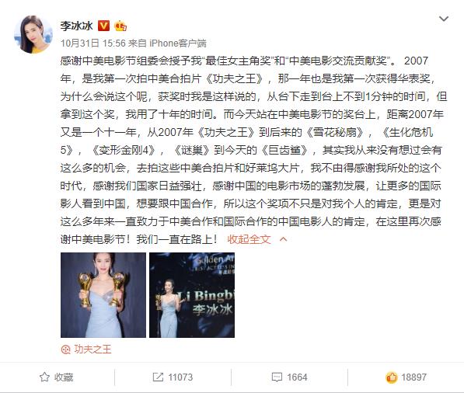Open 李冰冰's profile avatar
The height and width of the screenshot is (393, 464).
tap(33, 35)
